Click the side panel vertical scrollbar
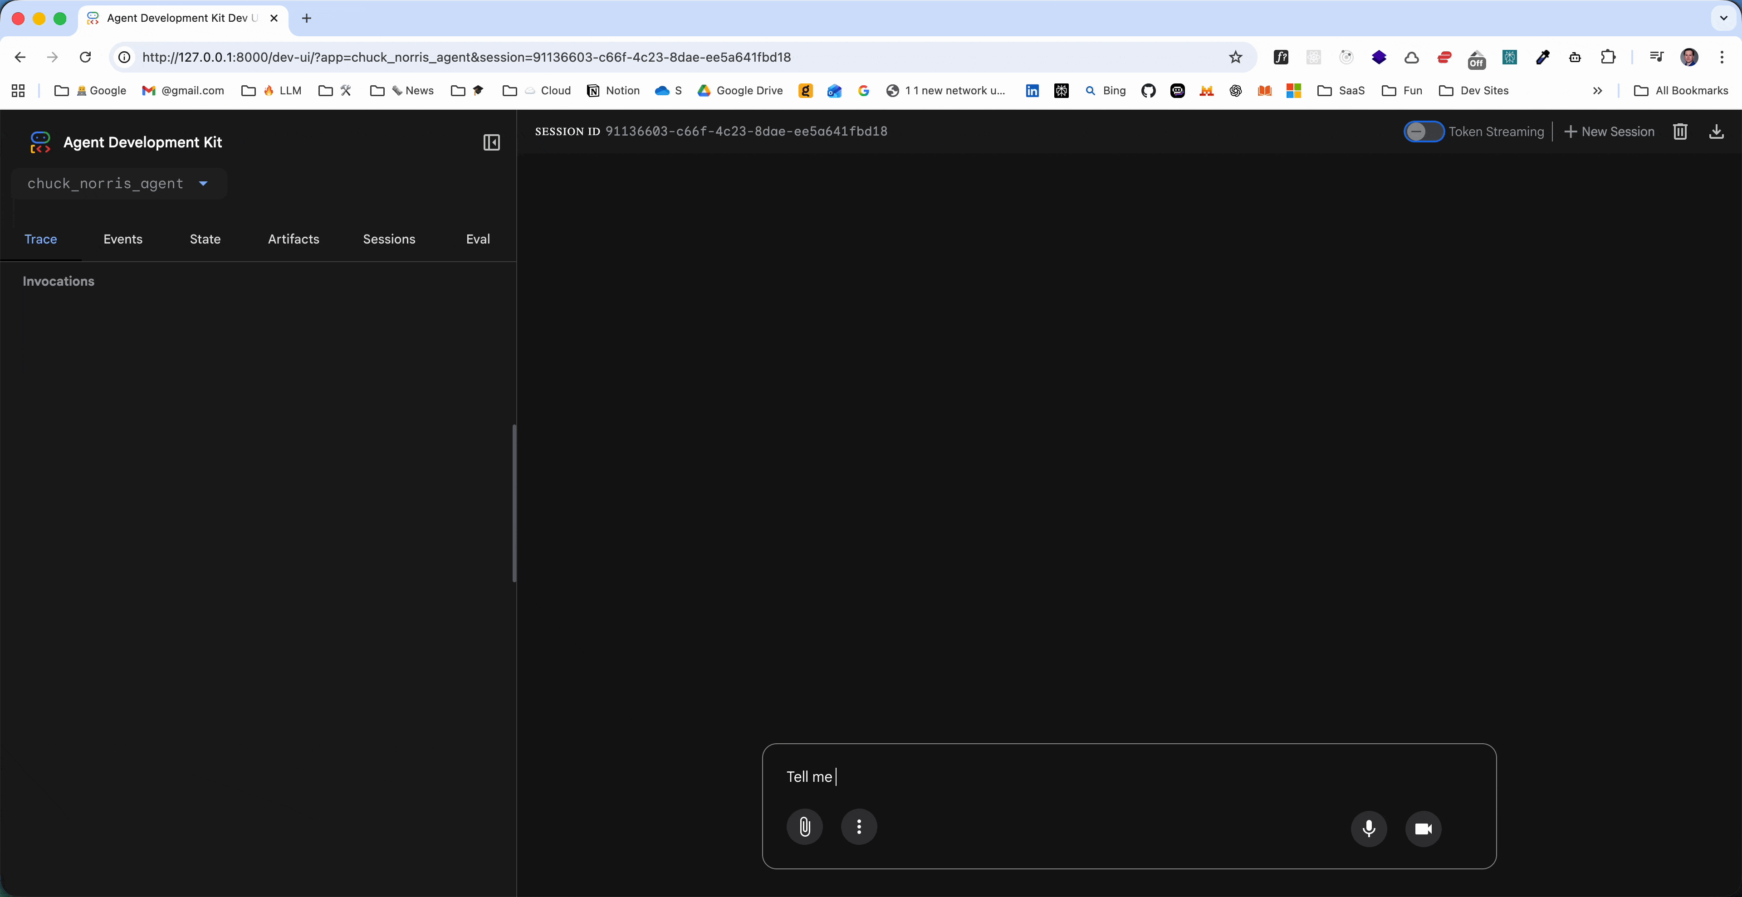The height and width of the screenshot is (897, 1742). [514, 503]
